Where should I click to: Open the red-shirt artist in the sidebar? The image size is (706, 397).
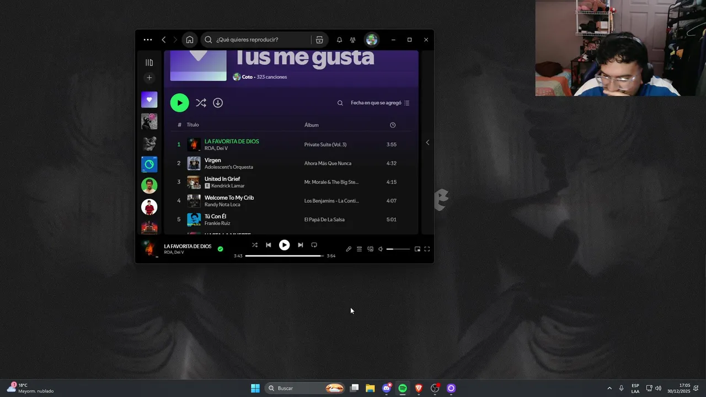[149, 207]
